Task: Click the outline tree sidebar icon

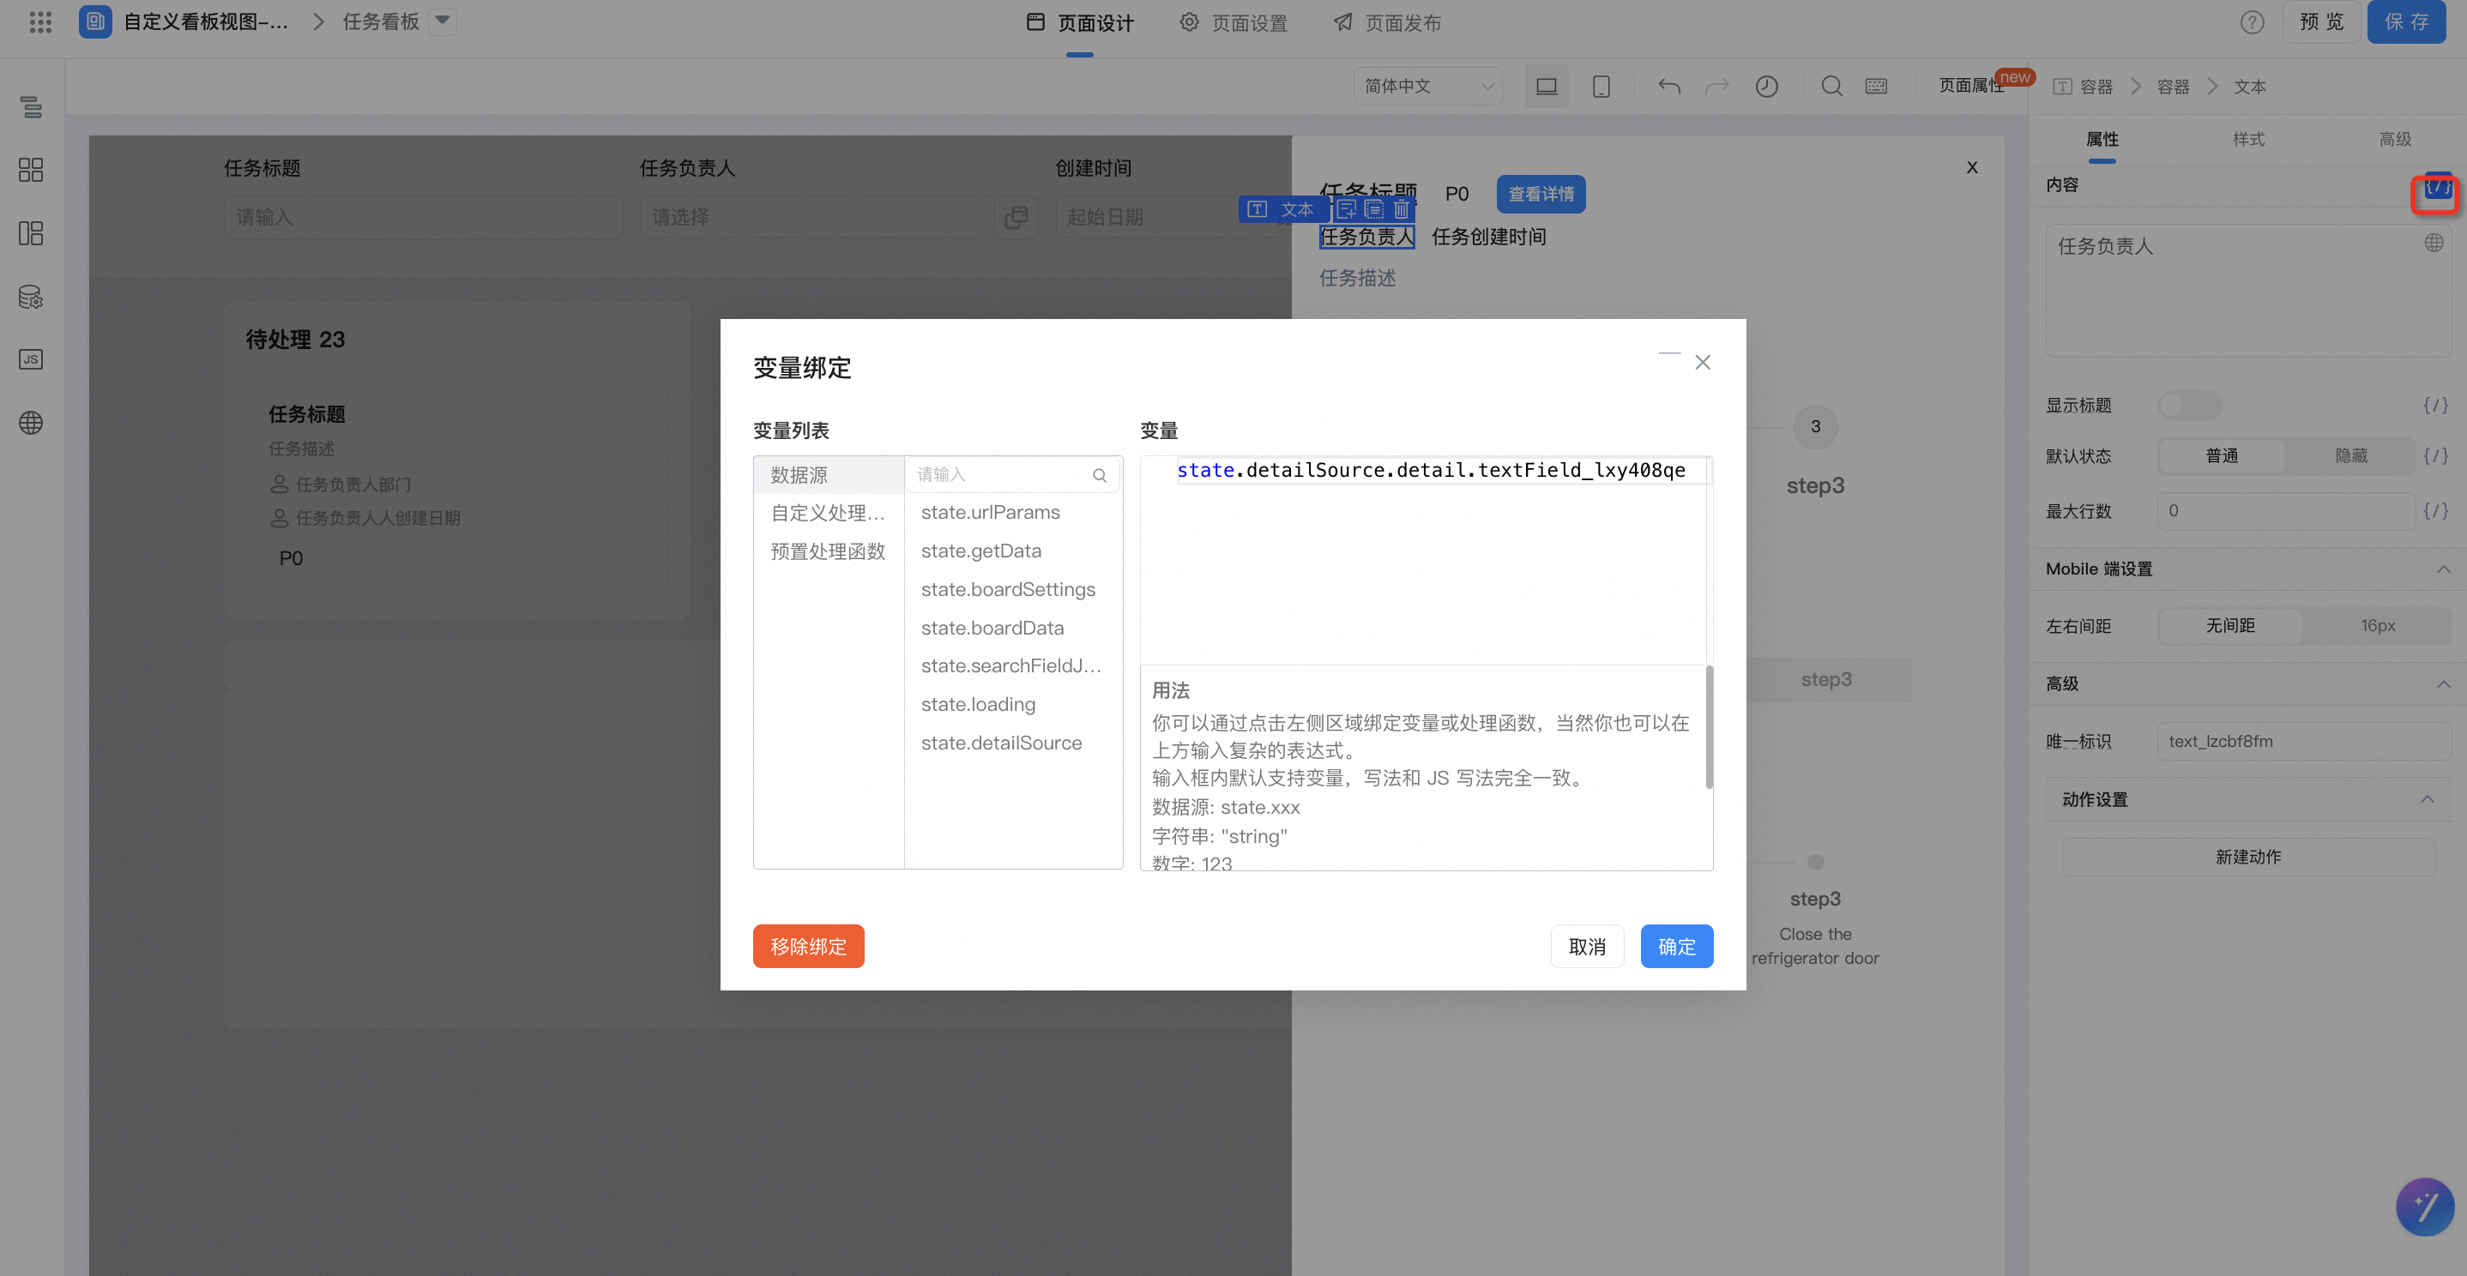Action: tap(31, 107)
